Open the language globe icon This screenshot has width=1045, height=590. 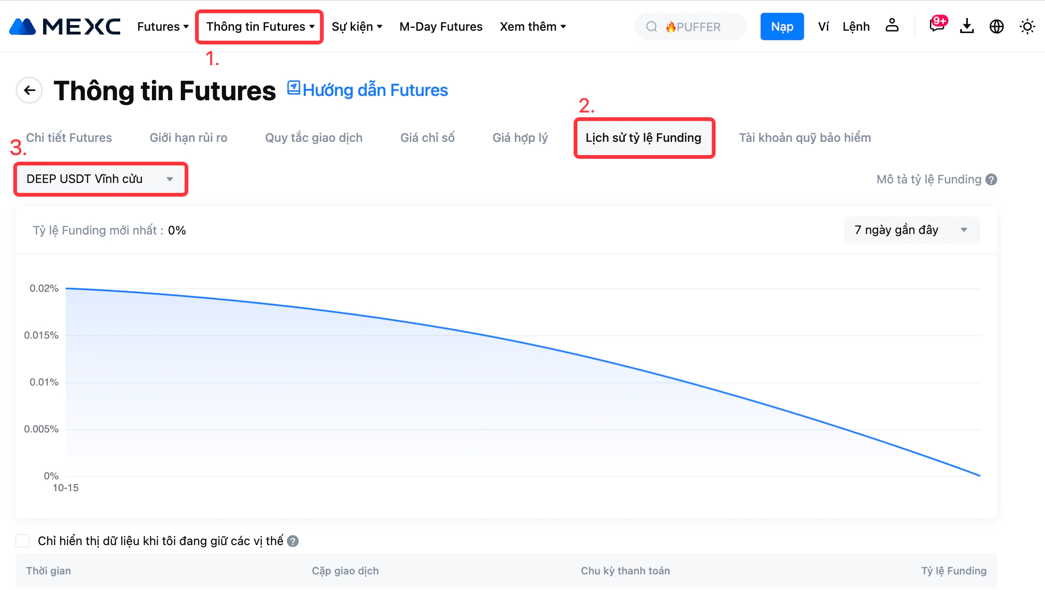[996, 26]
